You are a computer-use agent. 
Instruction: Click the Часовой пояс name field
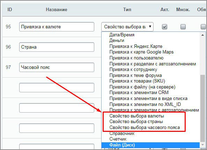[x=57, y=67]
